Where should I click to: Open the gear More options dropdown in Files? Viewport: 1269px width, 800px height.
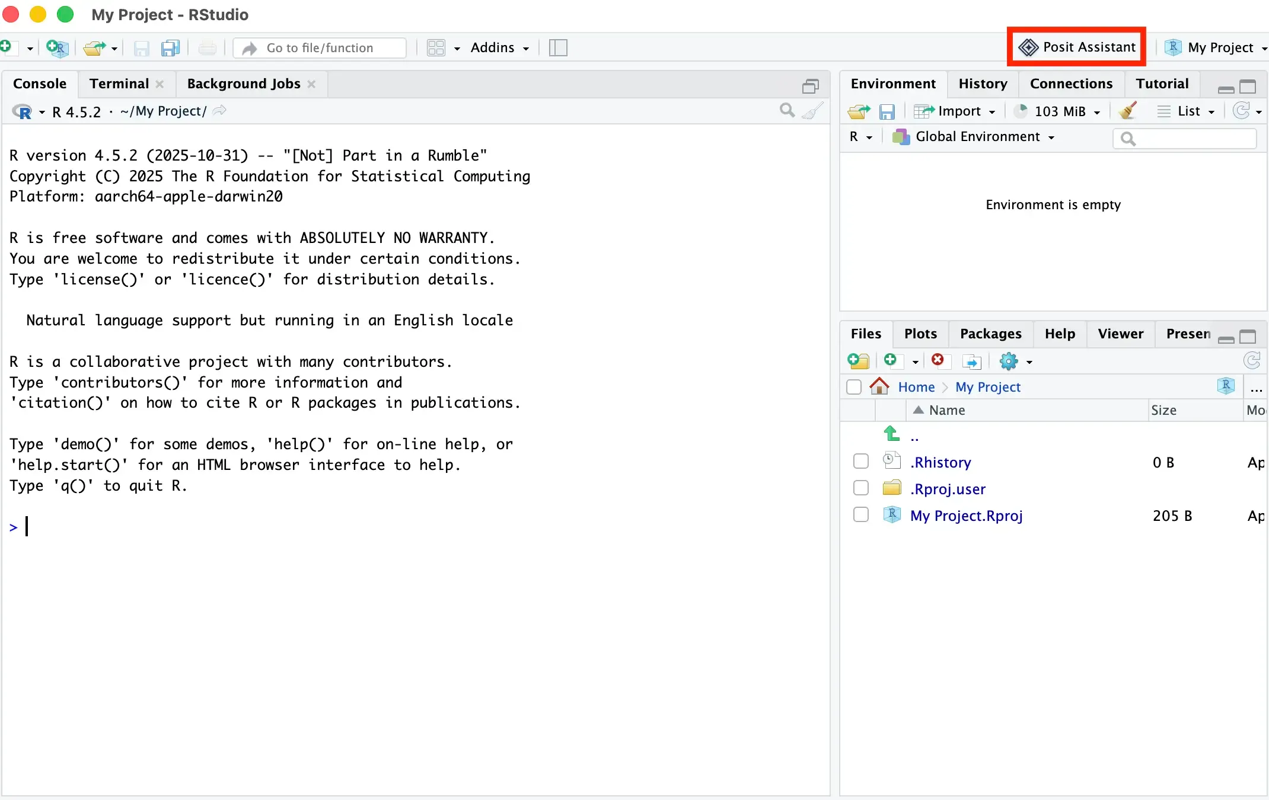click(1015, 361)
